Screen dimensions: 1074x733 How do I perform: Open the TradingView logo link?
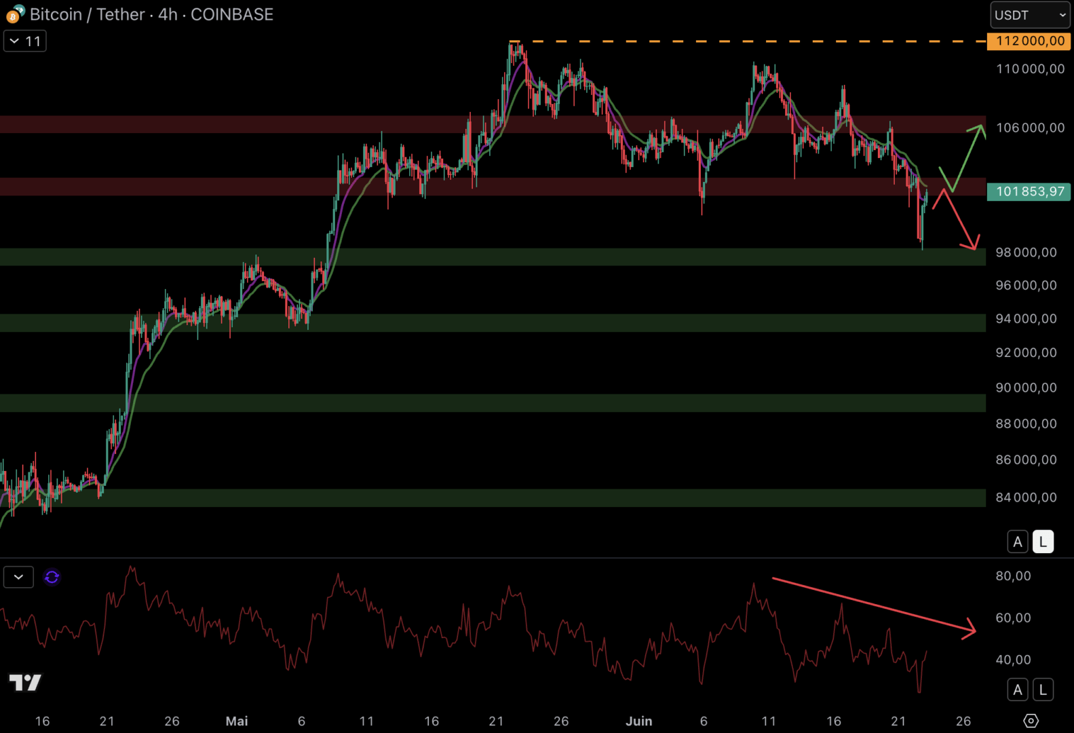pyautogui.click(x=25, y=682)
